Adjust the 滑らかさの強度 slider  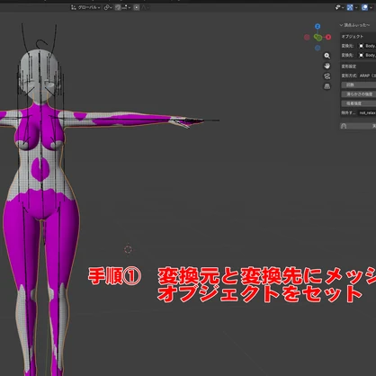[x=359, y=94]
